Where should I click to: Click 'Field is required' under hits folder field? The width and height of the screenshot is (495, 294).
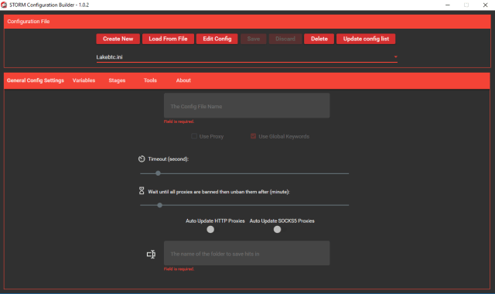(179, 269)
